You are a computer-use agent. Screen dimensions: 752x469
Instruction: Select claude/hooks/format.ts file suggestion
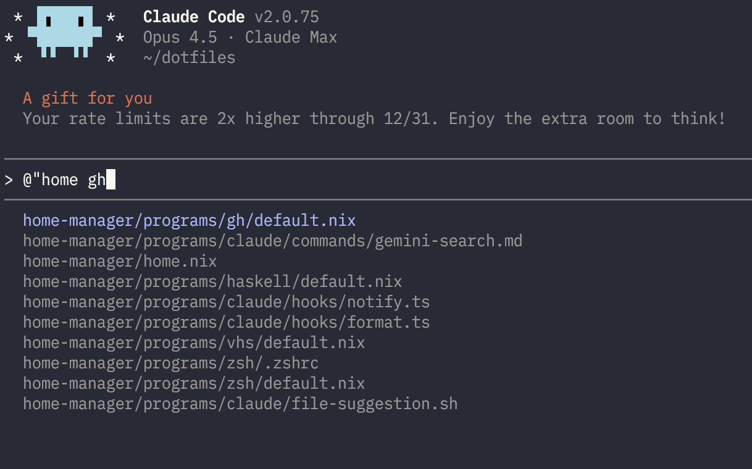(x=226, y=322)
